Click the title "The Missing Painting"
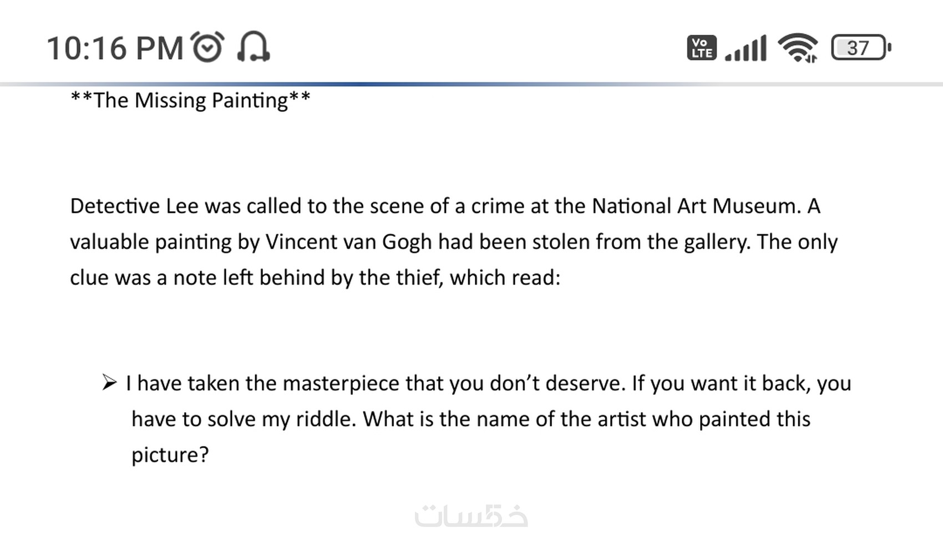 [190, 100]
